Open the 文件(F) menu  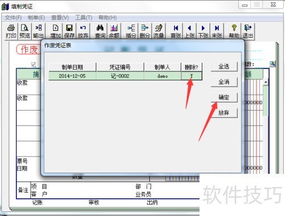[13, 18]
